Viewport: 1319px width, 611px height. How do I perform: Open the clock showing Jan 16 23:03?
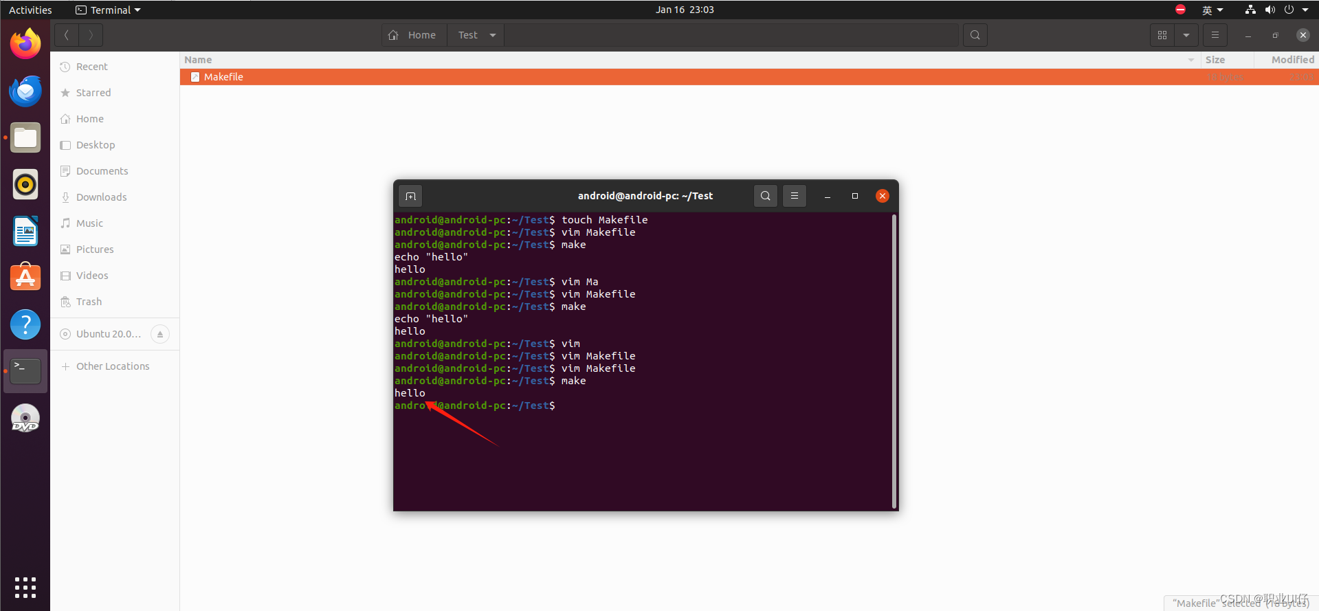(685, 10)
